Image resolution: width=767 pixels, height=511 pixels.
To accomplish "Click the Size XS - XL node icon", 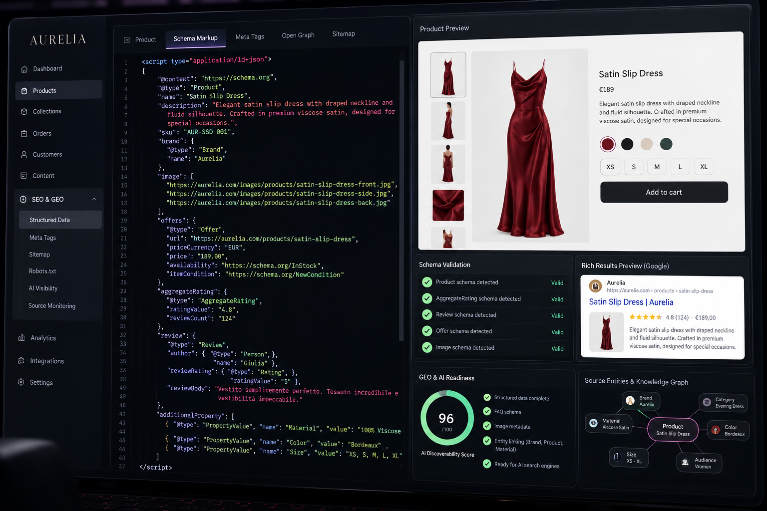I will 617,457.
